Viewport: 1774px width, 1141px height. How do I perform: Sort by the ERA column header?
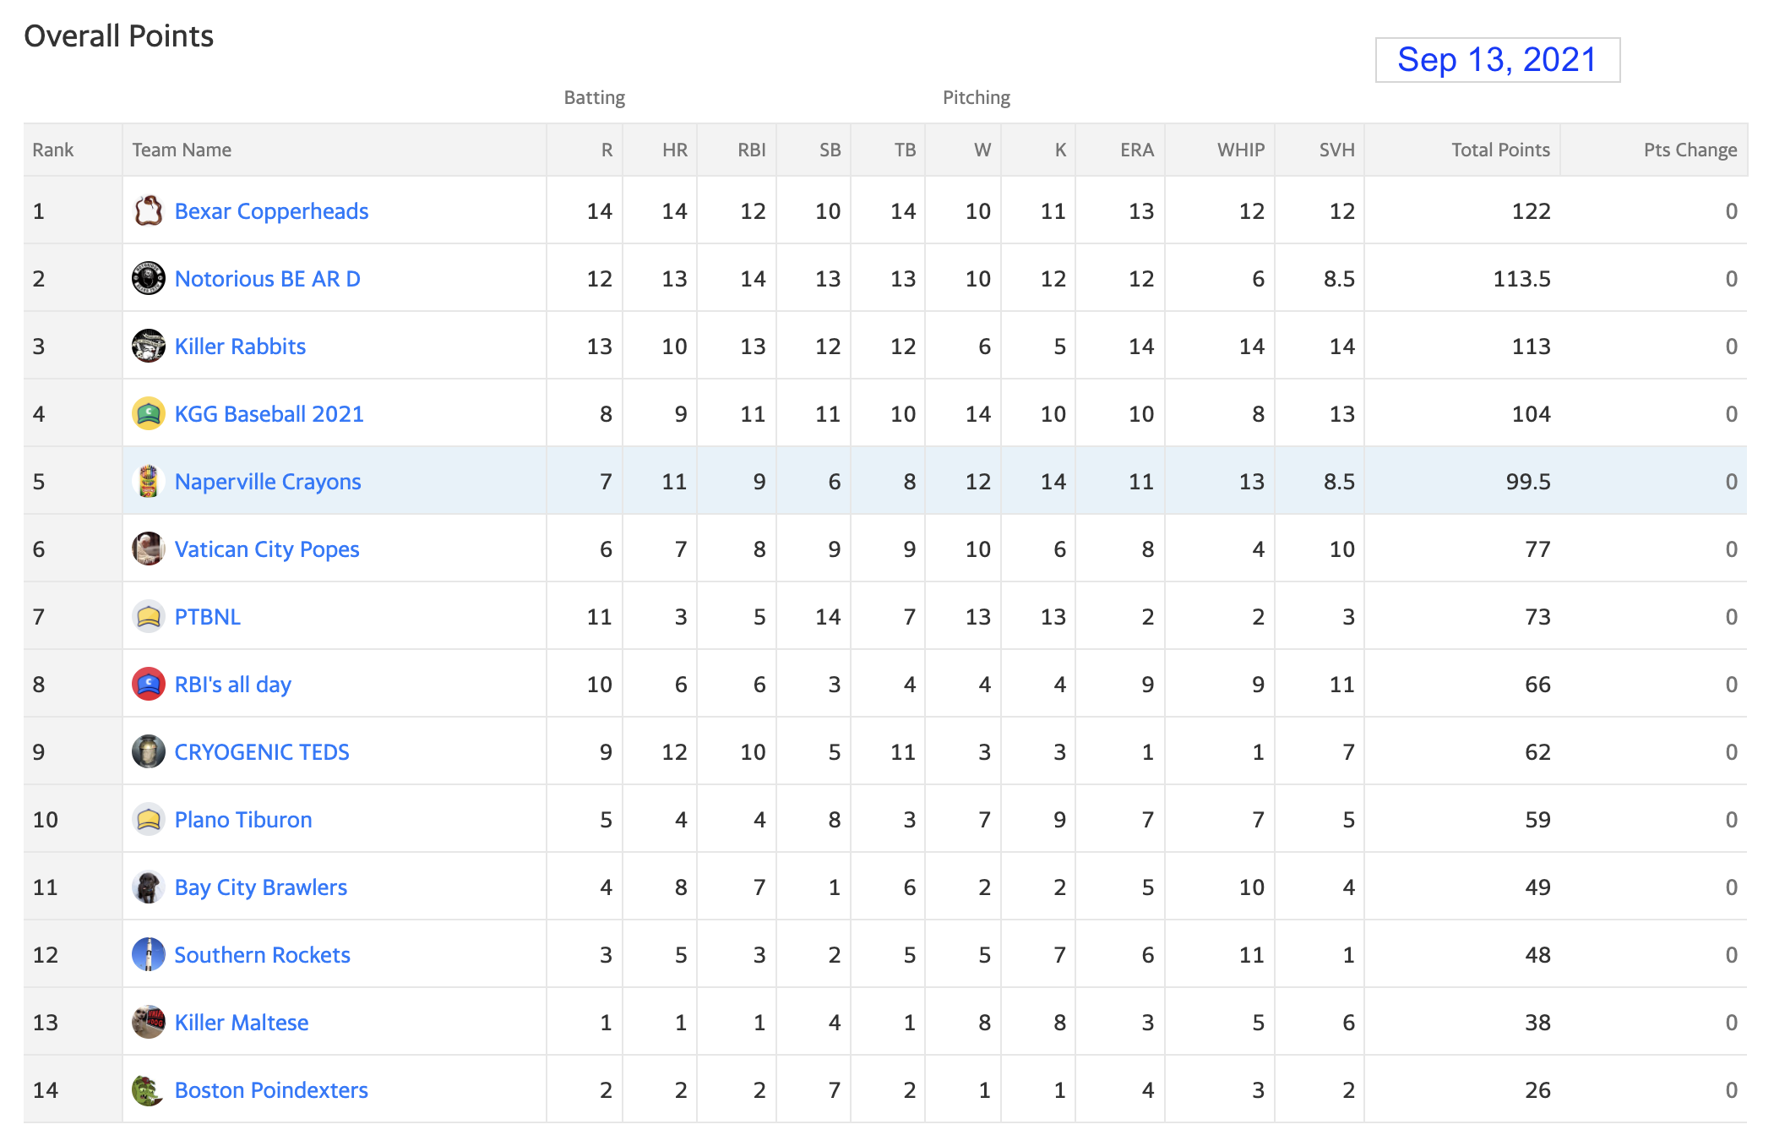pos(1137,150)
